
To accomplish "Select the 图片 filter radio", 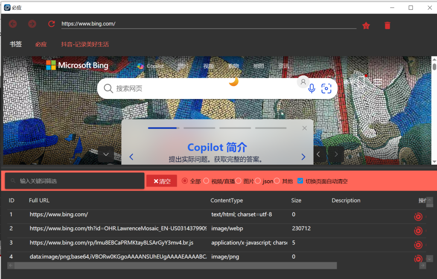I will [238, 181].
